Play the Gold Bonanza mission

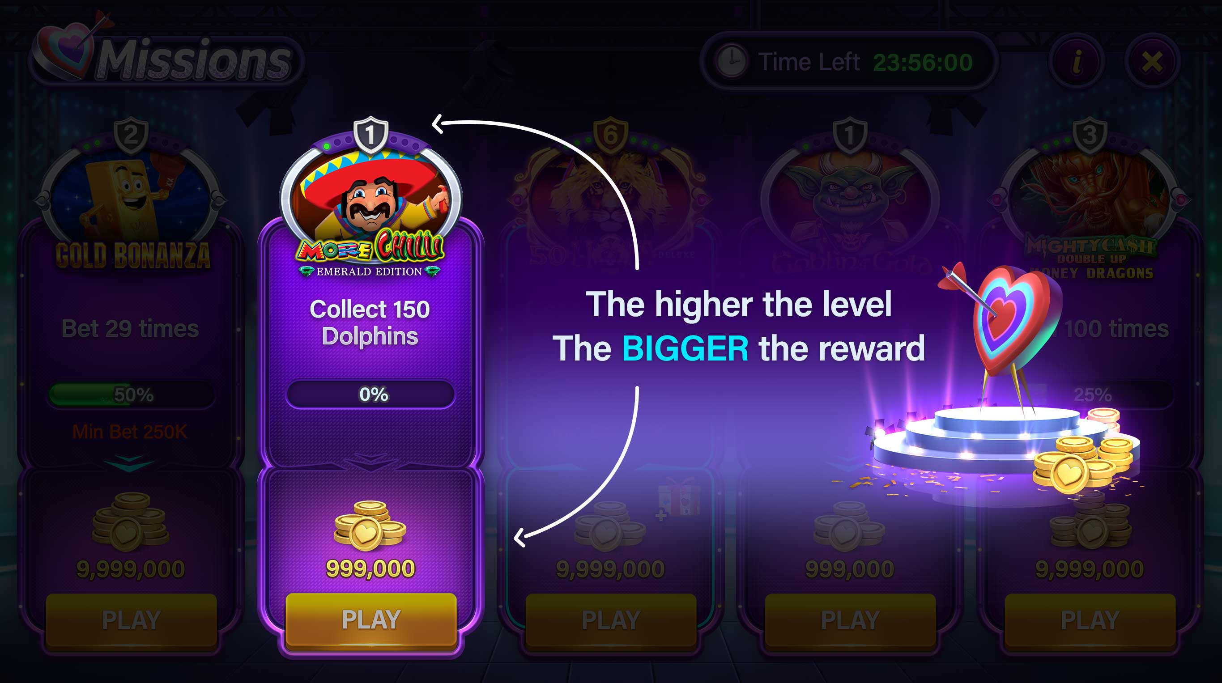click(132, 620)
